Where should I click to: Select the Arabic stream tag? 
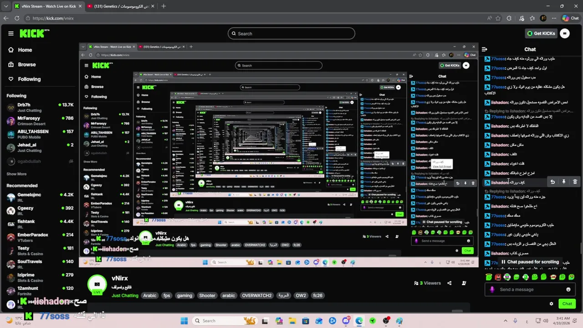[x=149, y=296]
